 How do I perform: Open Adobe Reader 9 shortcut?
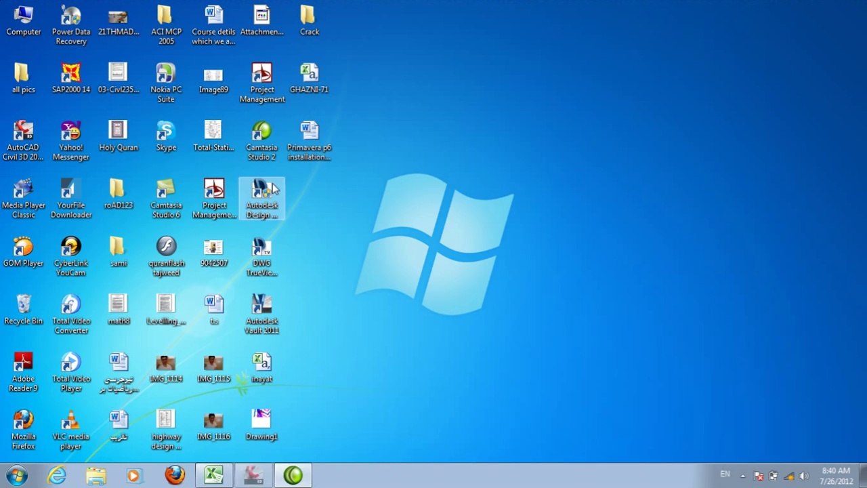(x=23, y=372)
